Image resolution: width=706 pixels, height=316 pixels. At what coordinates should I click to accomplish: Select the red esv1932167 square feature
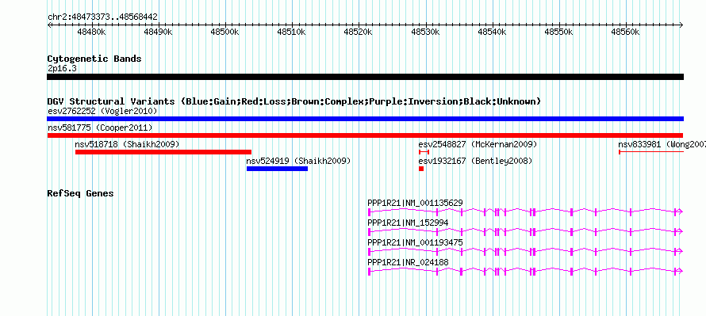click(421, 169)
